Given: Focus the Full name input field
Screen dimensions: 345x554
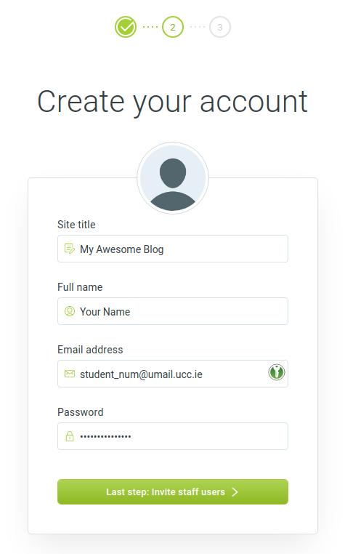Looking at the screenshot, I should click(x=173, y=311).
